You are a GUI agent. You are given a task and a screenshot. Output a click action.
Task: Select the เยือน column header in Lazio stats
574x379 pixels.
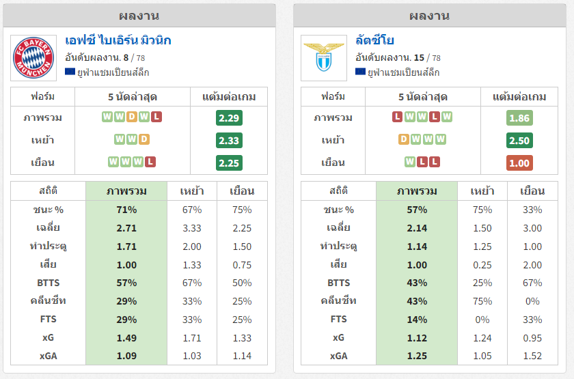click(x=532, y=191)
